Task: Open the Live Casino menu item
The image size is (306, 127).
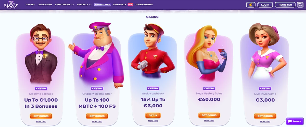Action: [x=45, y=5]
